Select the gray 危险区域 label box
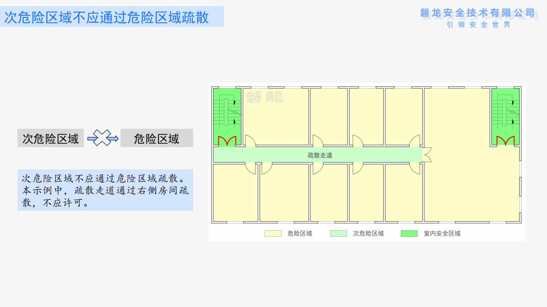 pyautogui.click(x=156, y=138)
